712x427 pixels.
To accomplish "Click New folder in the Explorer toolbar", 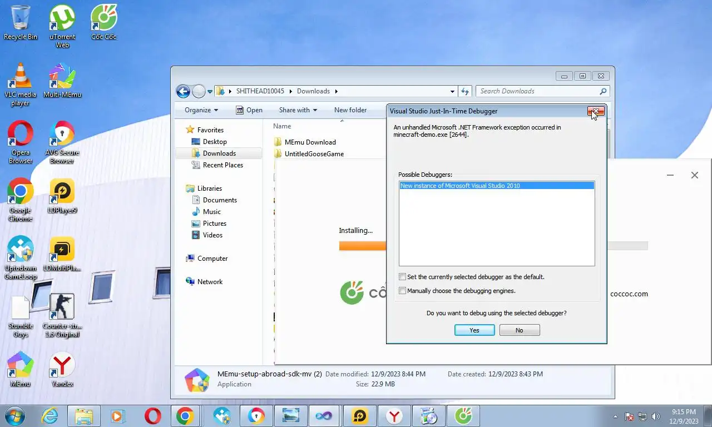I will tap(350, 110).
